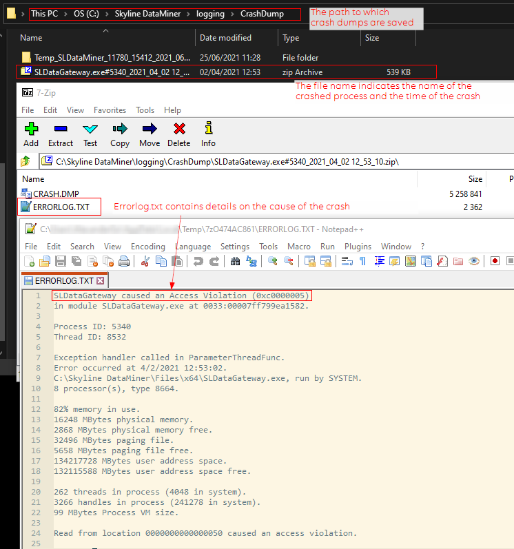Click the Undo arrow in Notepad++ toolbar
Image resolution: width=514 pixels, height=549 pixels.
[198, 261]
